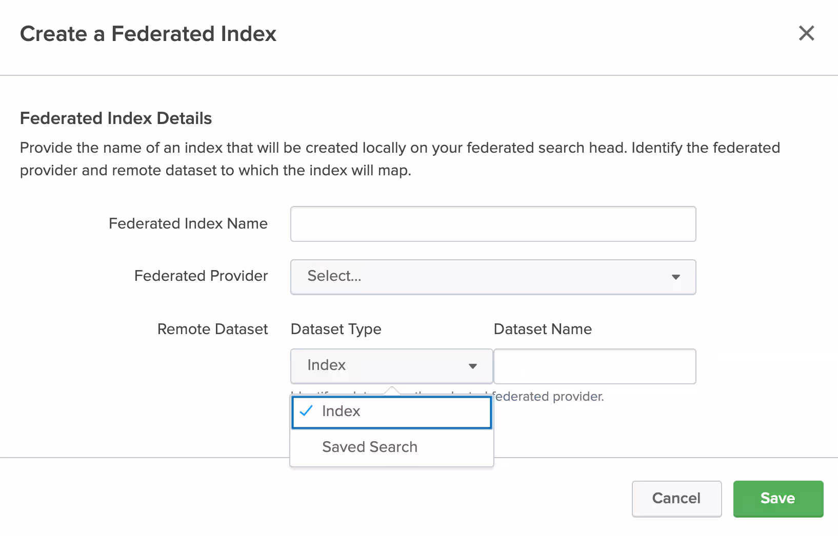Focus the Dataset Name text field
The width and height of the screenshot is (838, 536).
click(x=594, y=366)
